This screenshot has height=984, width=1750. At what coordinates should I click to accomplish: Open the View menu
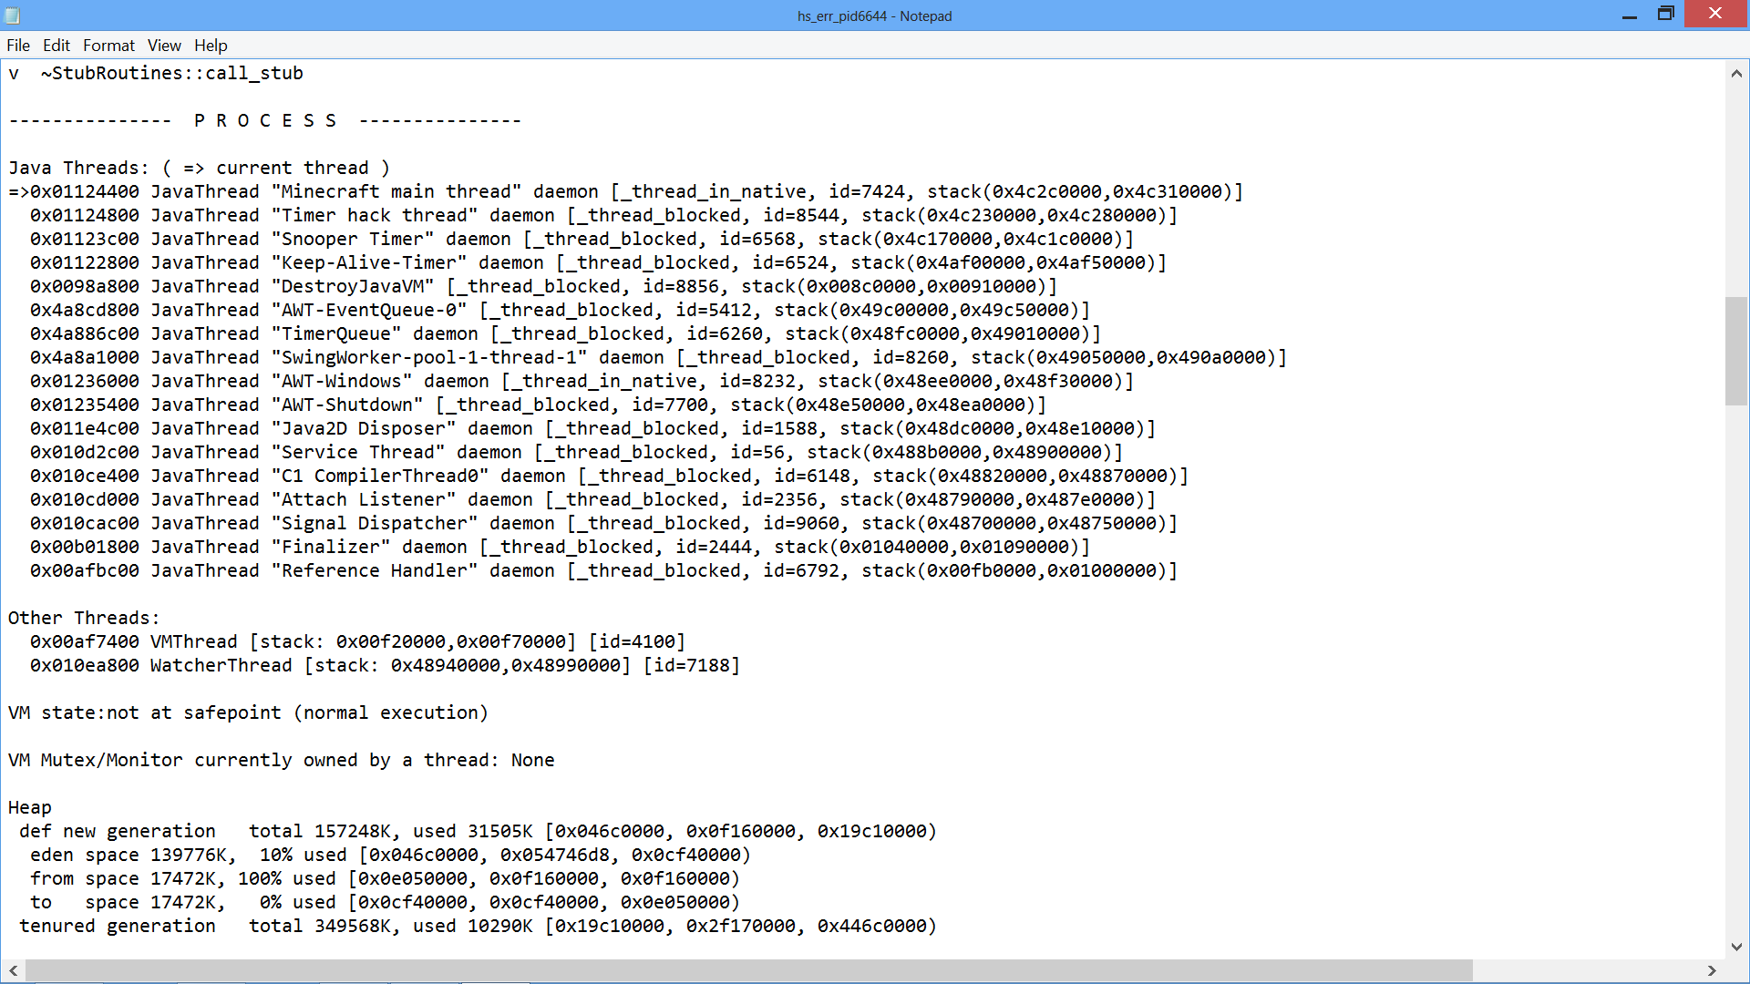tap(164, 46)
